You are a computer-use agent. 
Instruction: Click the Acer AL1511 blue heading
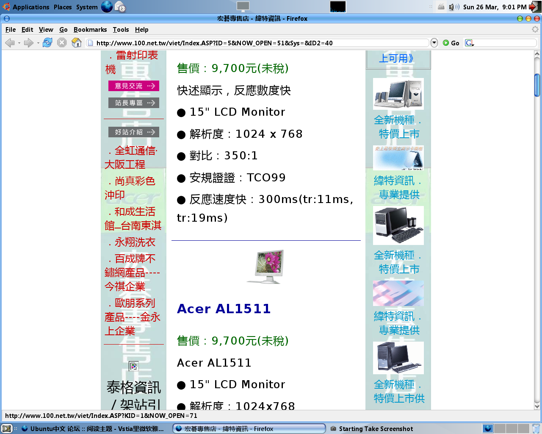(224, 309)
